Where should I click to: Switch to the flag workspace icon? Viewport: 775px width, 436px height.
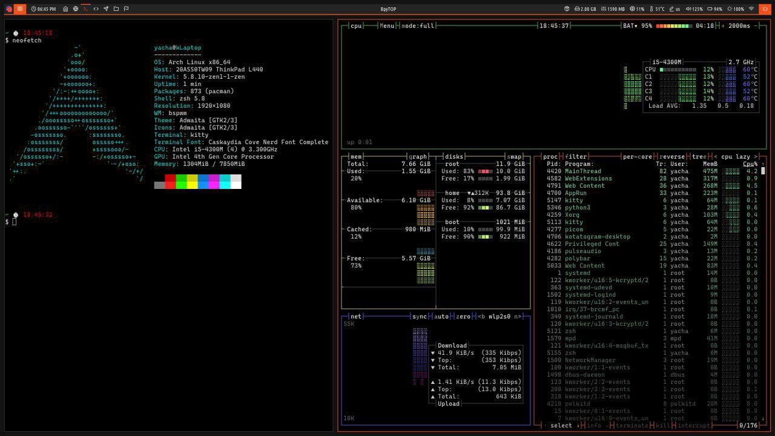pos(127,9)
